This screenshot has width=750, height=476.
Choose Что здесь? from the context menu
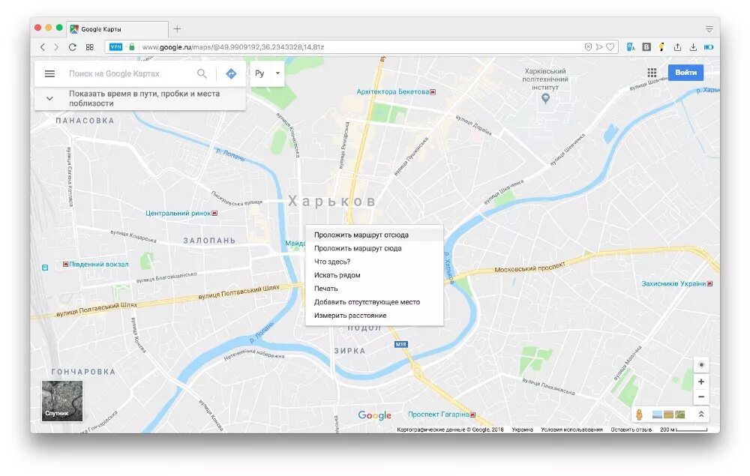374,262
